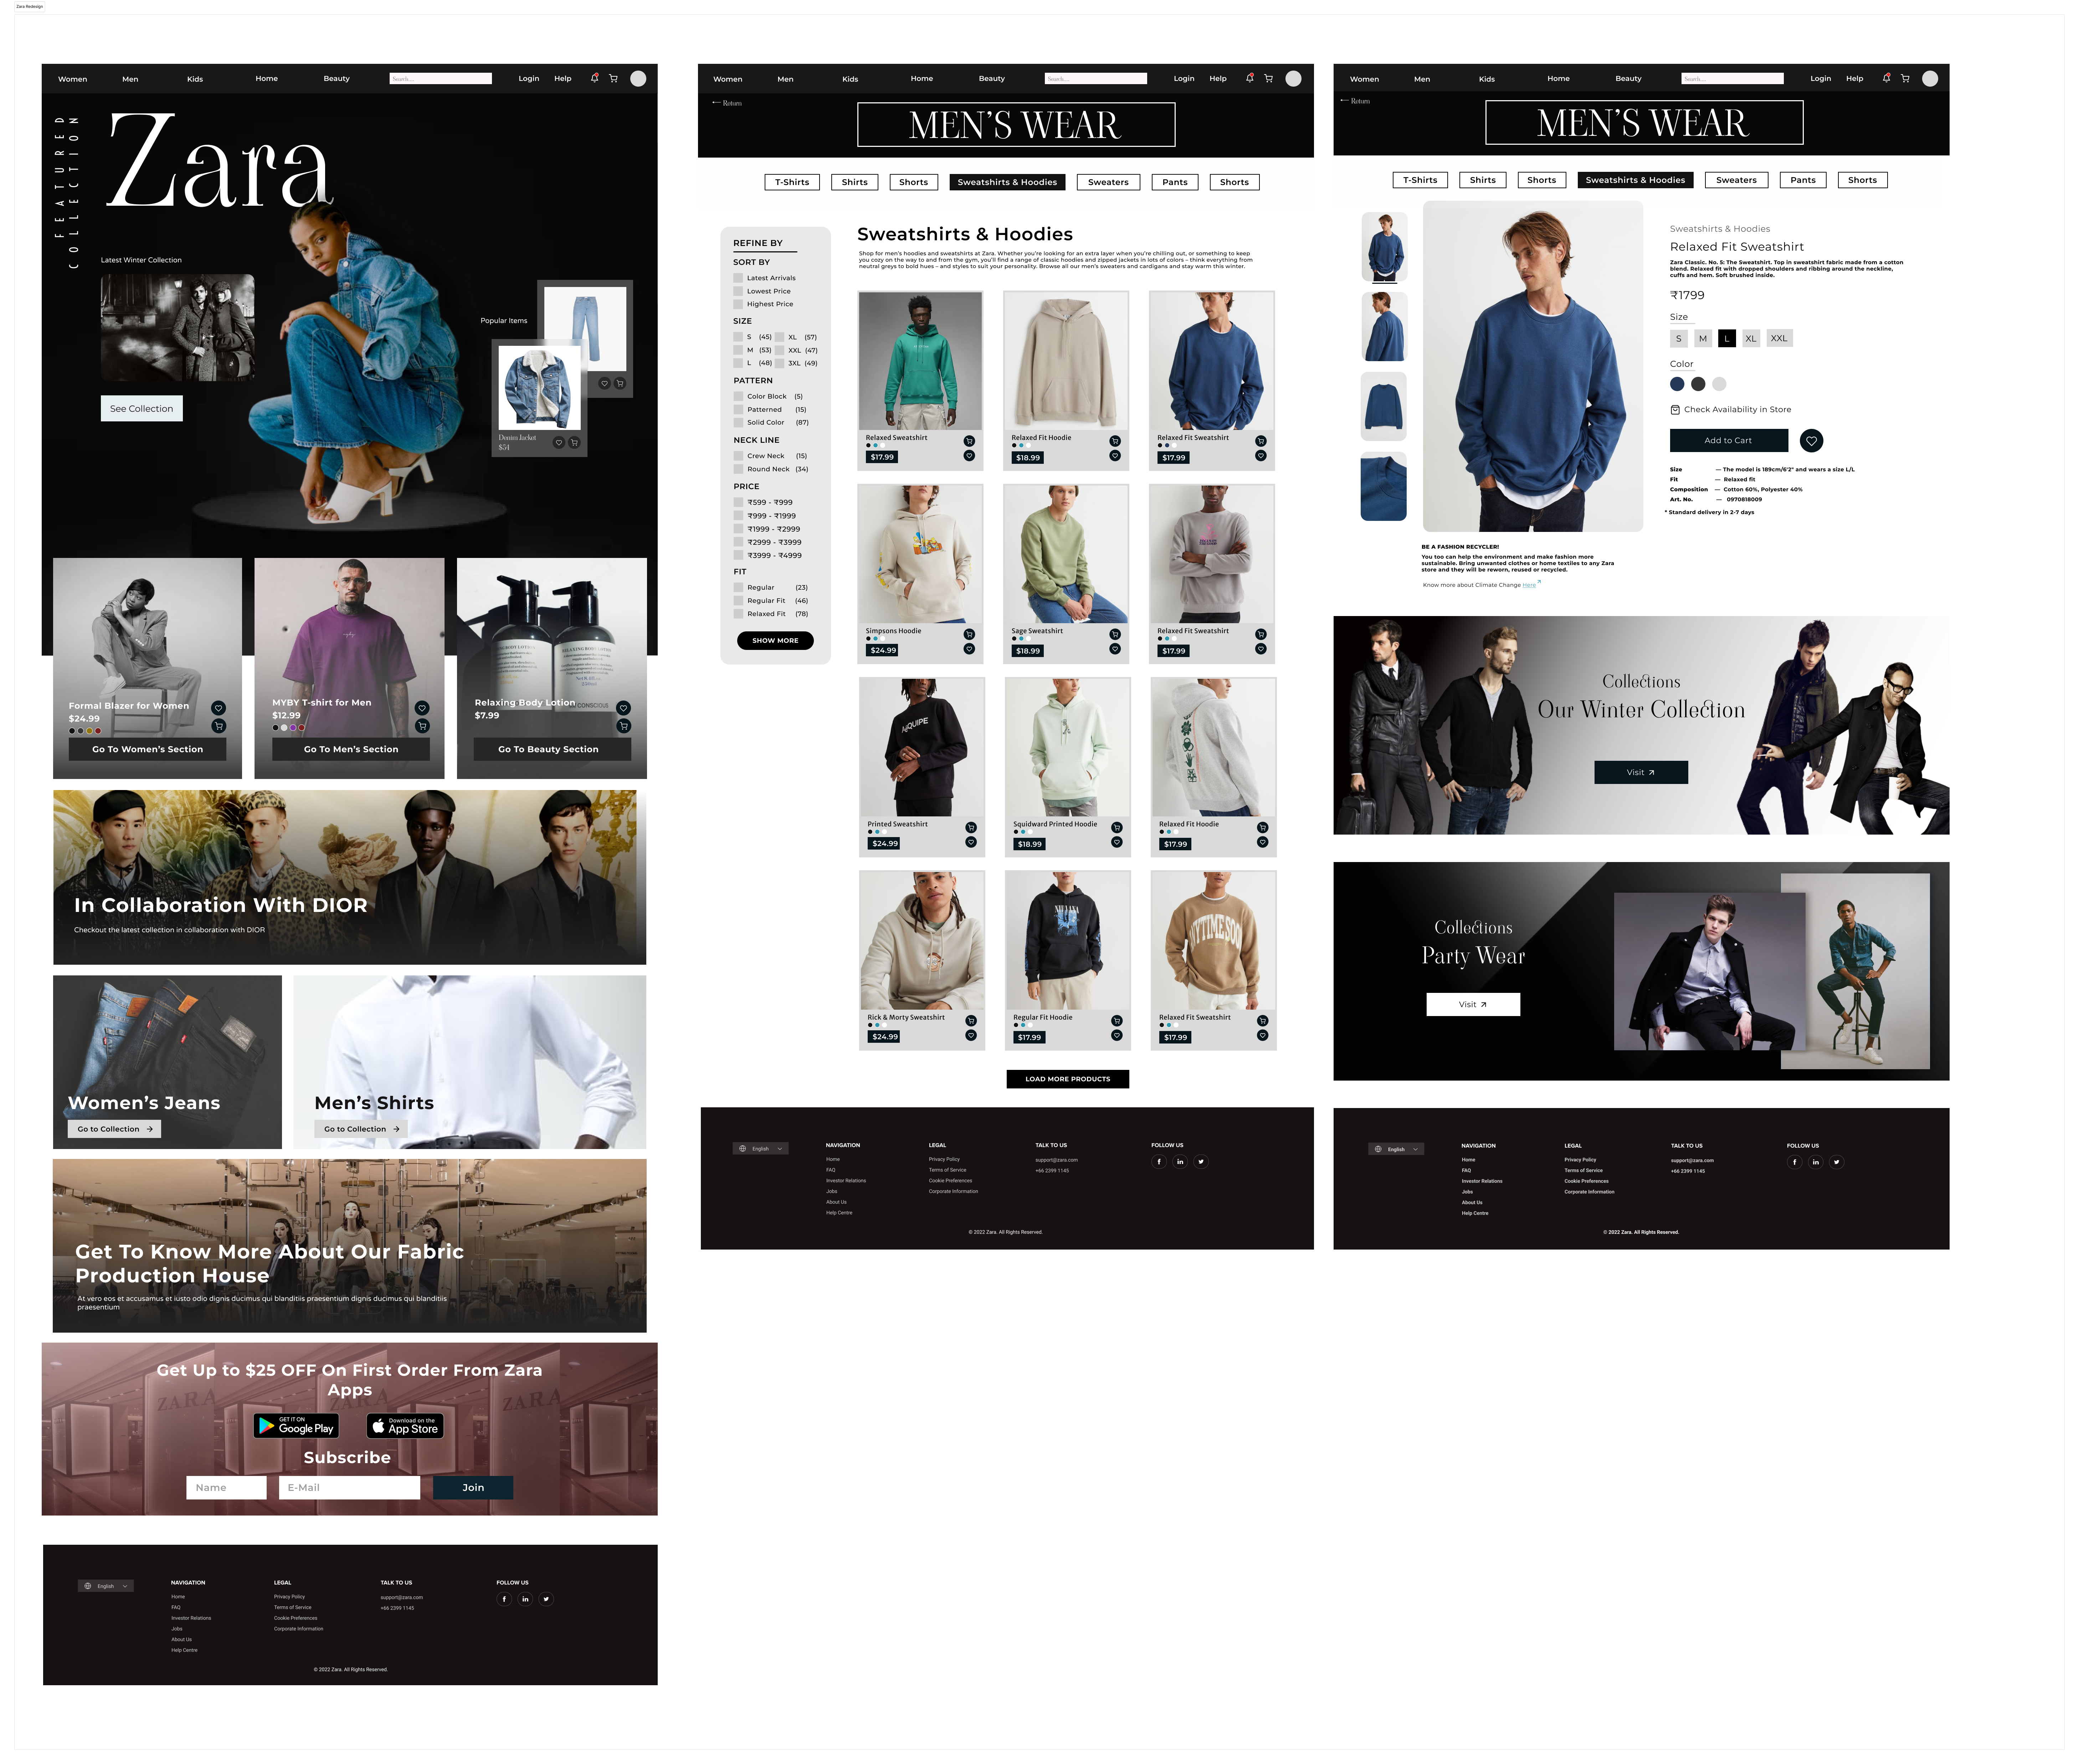
Task: Open English language dropdown in the homepage footer
Action: 106,1586
